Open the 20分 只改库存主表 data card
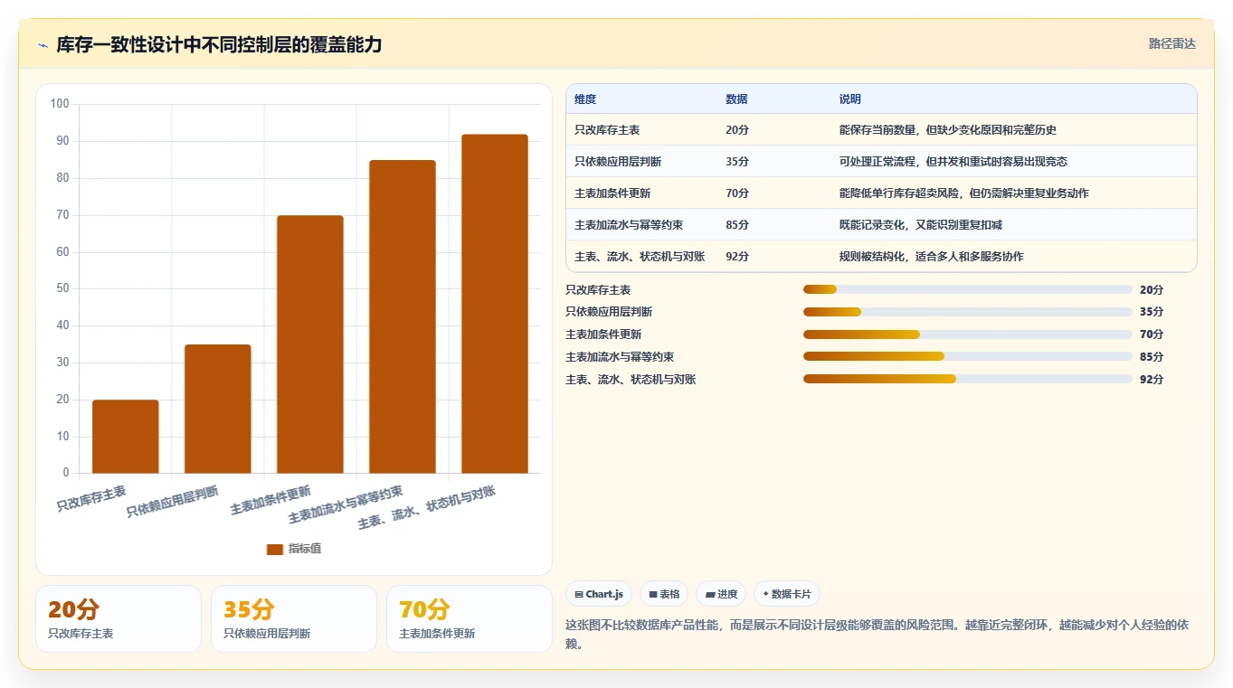Viewport: 1233px width, 688px height. point(119,618)
